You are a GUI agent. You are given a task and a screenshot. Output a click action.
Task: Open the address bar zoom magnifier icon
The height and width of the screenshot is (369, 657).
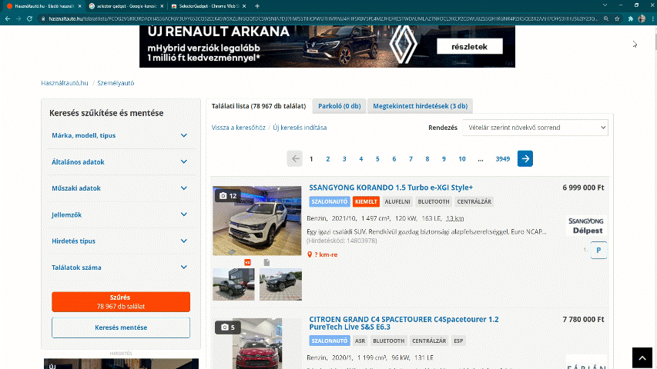(x=606, y=18)
